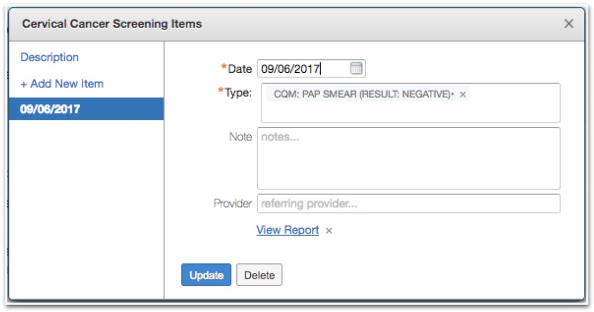Focus the referring provider field

[x=409, y=204]
